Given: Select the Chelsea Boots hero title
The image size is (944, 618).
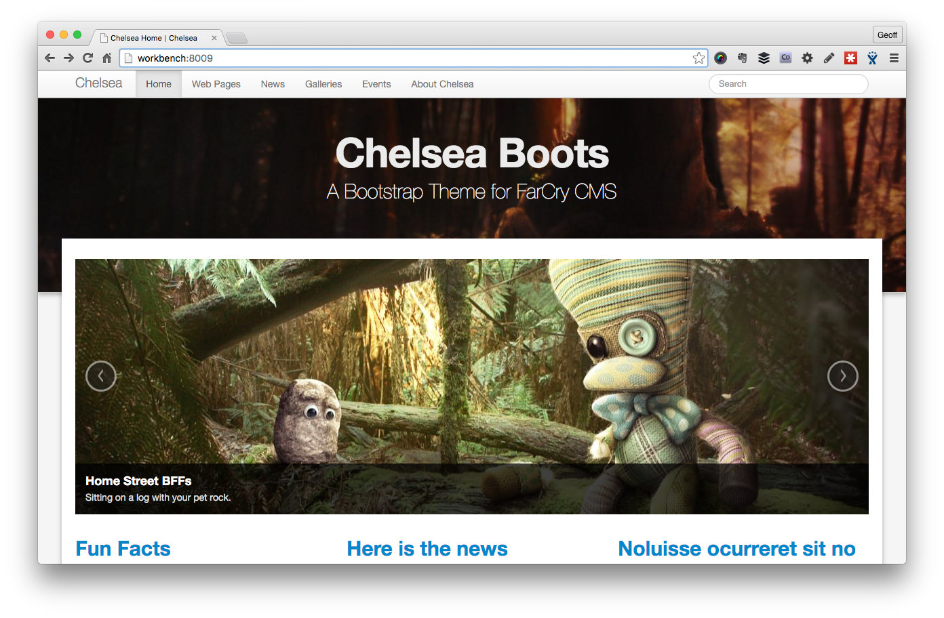Looking at the screenshot, I should click(x=472, y=153).
